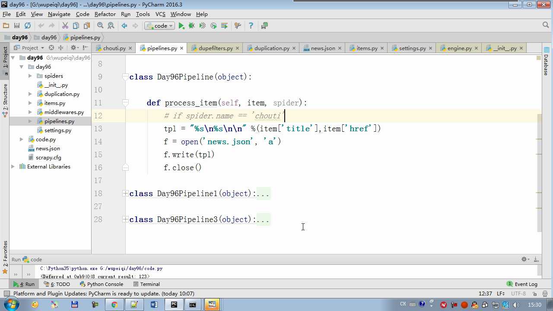Click the tool window toggle in bottom-left corner
Viewport: 553px width, 311px height.
(x=6, y=294)
